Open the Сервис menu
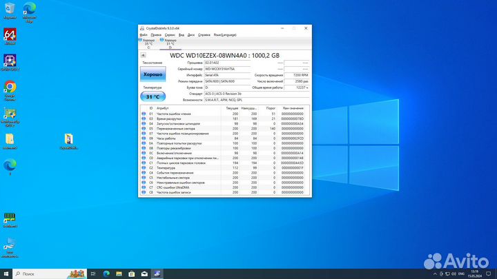Screen dimensions: 497x279 click(170, 35)
